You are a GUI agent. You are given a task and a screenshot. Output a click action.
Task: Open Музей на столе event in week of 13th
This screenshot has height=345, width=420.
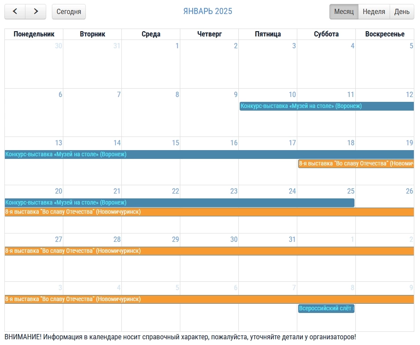(x=209, y=155)
